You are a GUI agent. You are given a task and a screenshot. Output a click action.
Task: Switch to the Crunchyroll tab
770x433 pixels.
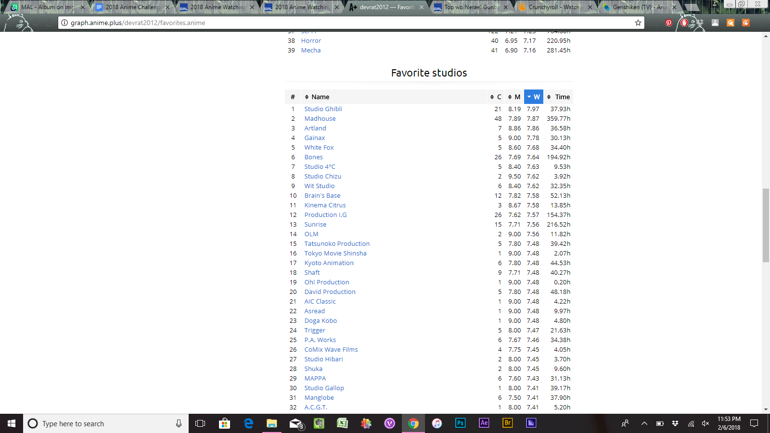pos(553,7)
